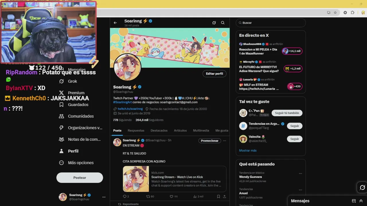Open the browser profile avatar

click(x=363, y=13)
